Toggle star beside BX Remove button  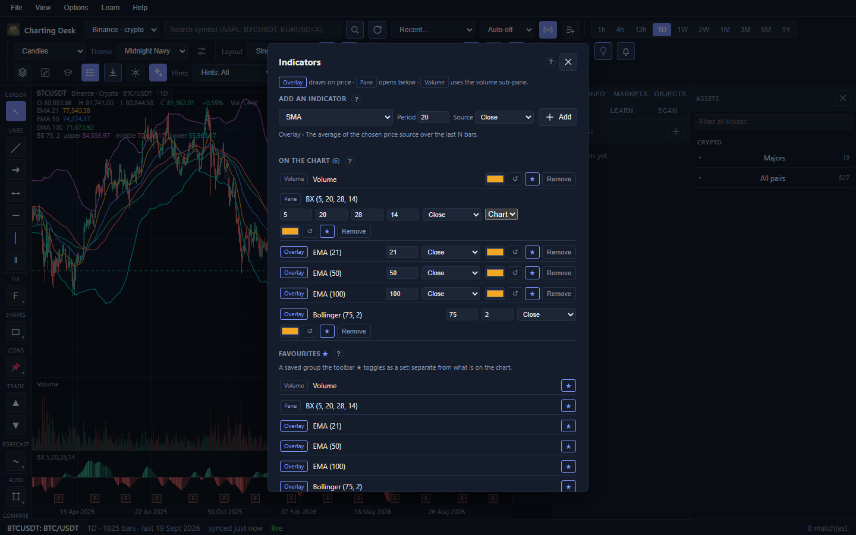click(x=327, y=231)
